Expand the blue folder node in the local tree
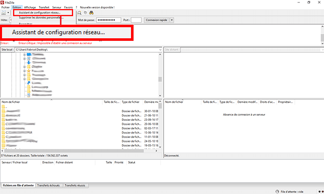Screen dimensions: 324x194 pos(24,54)
